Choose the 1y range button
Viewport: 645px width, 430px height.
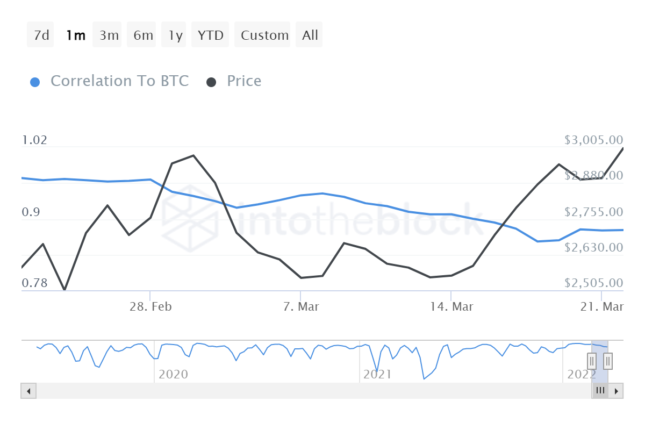175,35
